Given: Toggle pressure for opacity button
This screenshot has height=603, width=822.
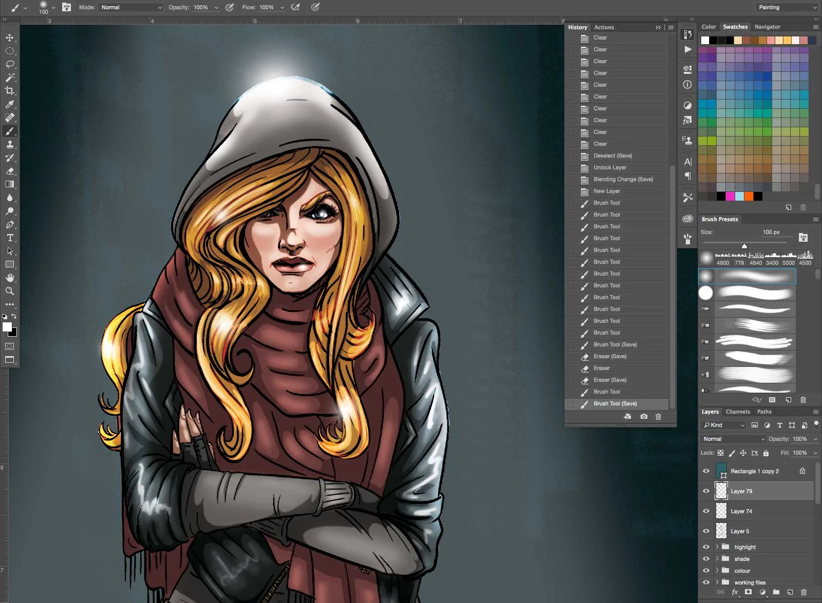Looking at the screenshot, I should click(x=230, y=7).
